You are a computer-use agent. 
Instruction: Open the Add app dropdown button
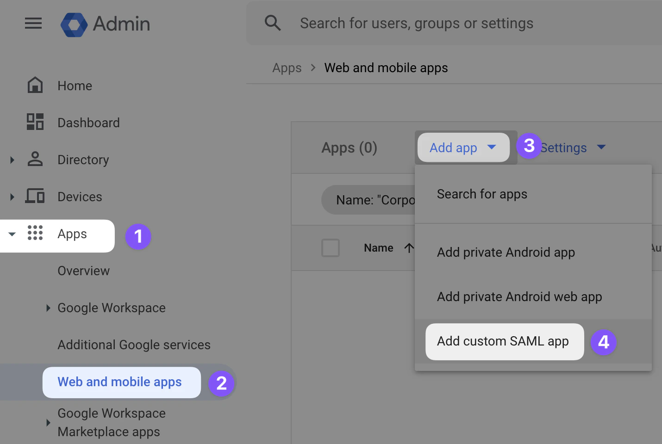click(463, 148)
